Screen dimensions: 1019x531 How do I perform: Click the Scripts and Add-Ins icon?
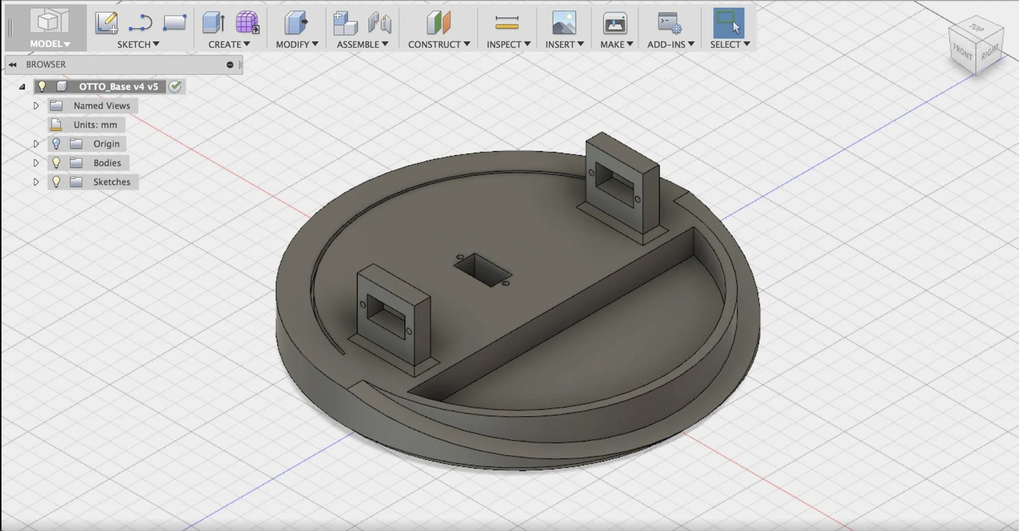[669, 22]
